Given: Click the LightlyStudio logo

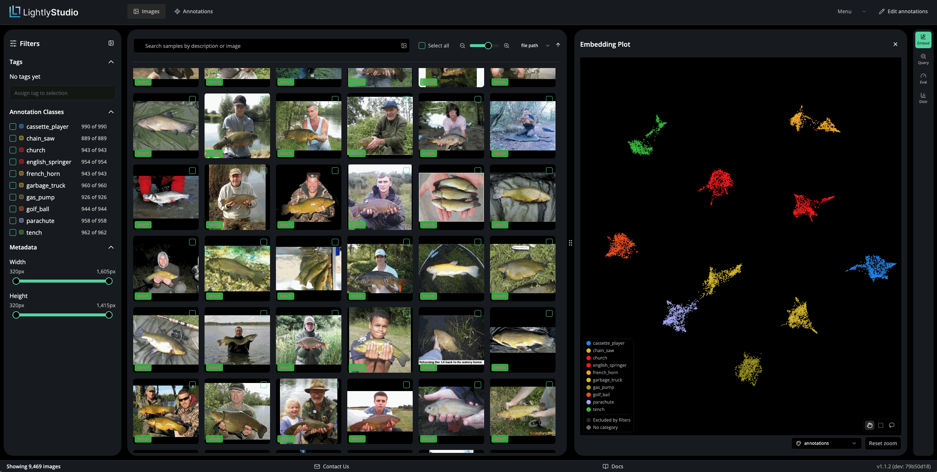Looking at the screenshot, I should [44, 12].
